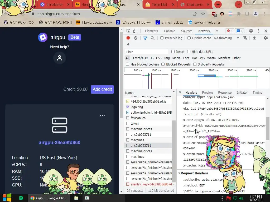Filter requests by Fetch/XHR type
This screenshot has width=270, height=202.
click(140, 58)
